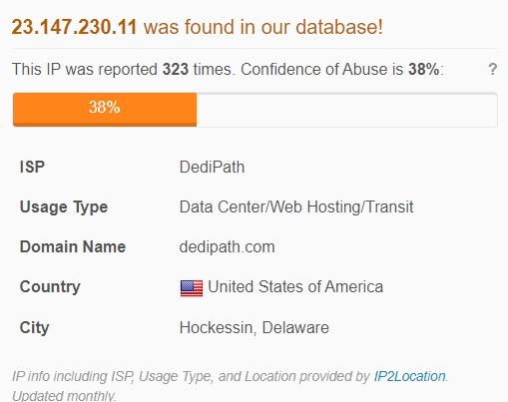Click the dedipath.com domain name value
The height and width of the screenshot is (402, 508).
[x=227, y=247]
